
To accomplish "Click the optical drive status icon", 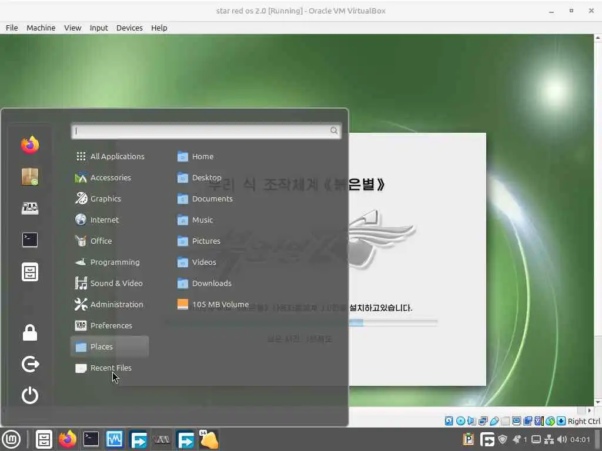I will click(x=461, y=421).
